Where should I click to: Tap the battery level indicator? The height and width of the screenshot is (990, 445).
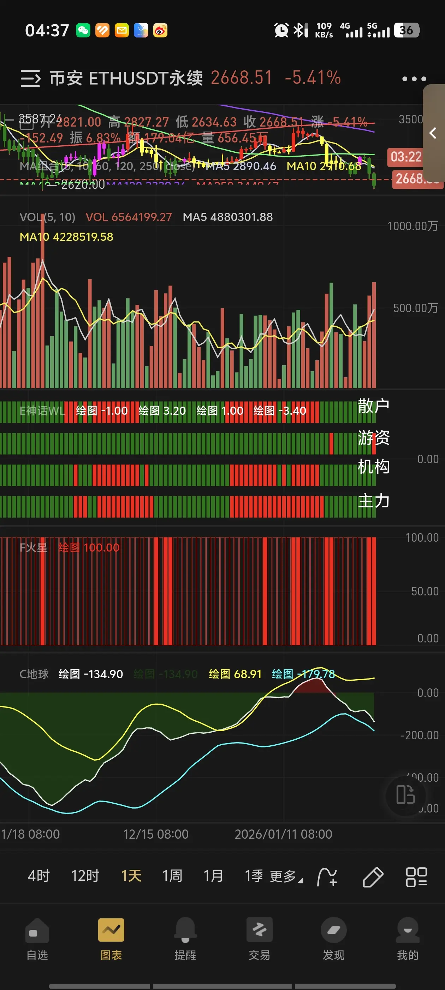[x=407, y=30]
